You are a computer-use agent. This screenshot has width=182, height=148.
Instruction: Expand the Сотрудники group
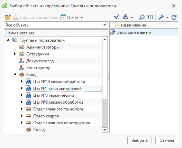coord(15,54)
